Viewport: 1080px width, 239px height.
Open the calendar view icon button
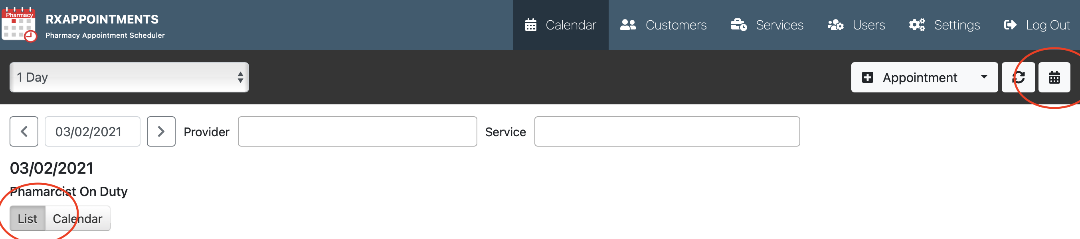pyautogui.click(x=1054, y=77)
